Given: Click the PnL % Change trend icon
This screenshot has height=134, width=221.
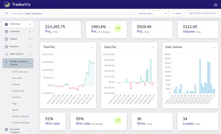Looking at the screenshot, I should click(x=118, y=28).
